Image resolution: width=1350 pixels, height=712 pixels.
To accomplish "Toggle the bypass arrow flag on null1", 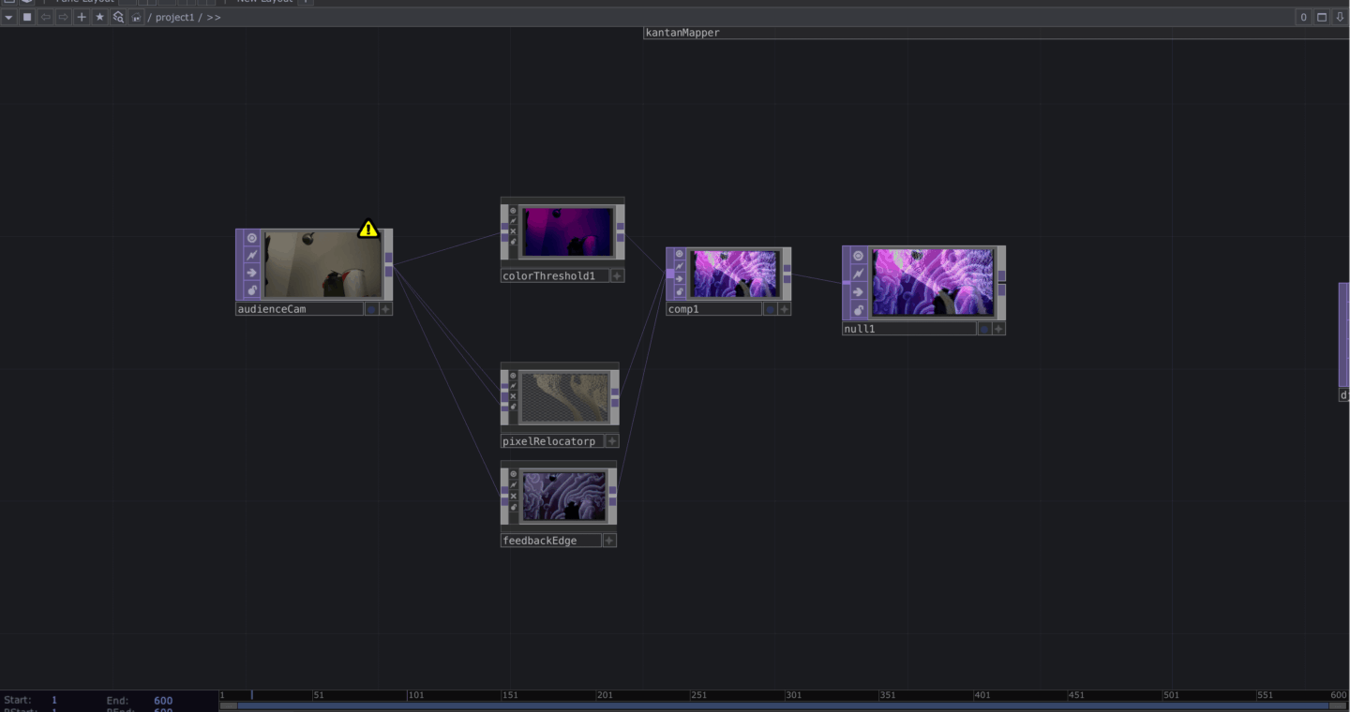I will coord(858,291).
